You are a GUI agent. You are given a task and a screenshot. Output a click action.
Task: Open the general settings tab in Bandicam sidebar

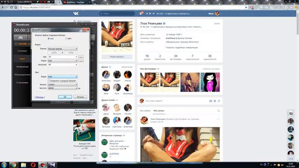point(22,51)
